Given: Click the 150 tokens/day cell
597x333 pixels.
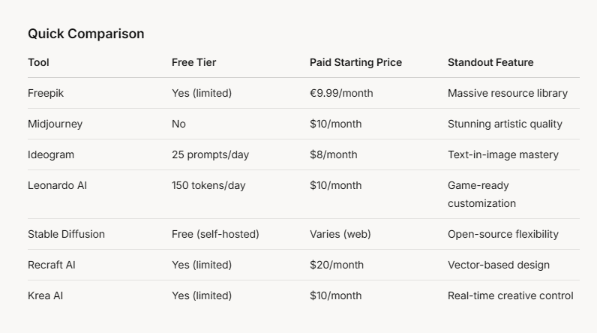Looking at the screenshot, I should tap(208, 185).
